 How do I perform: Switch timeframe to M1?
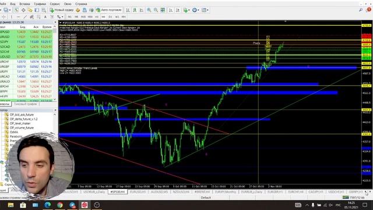pyautogui.click(x=70, y=17)
